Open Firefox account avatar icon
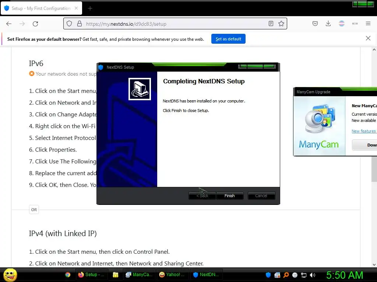Screen dimensions: 377x282 pyautogui.click(x=341, y=23)
